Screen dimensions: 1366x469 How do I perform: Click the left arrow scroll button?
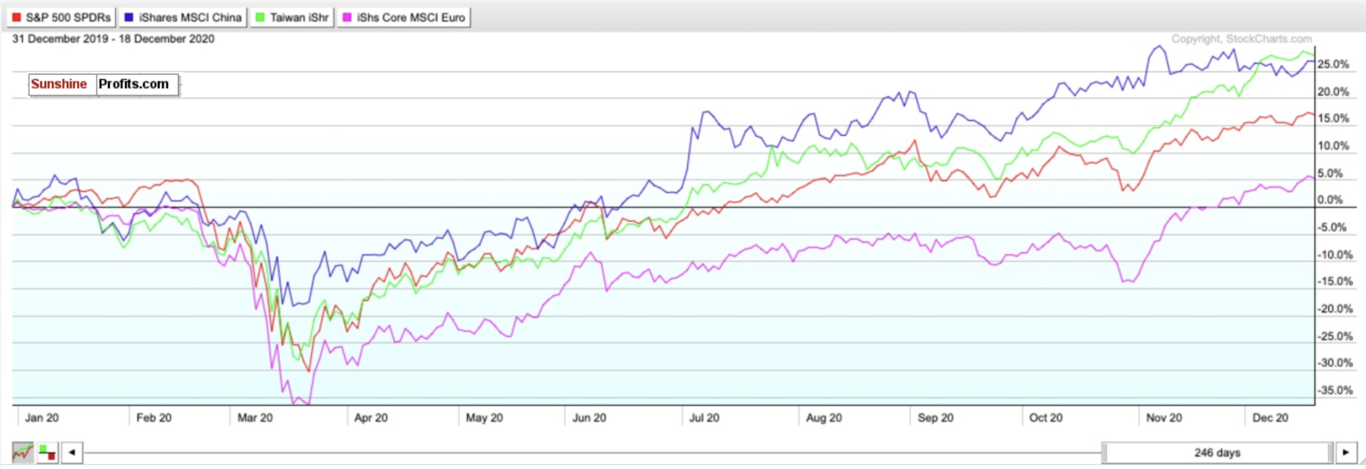click(72, 453)
